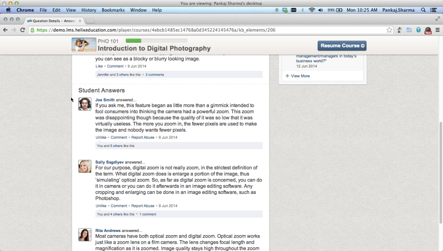
Task: Open the Apple menu
Action: click(8, 10)
